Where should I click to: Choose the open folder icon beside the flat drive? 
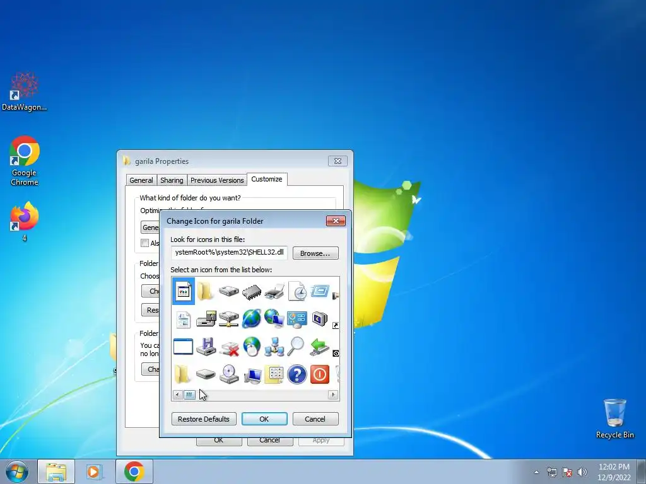click(x=182, y=374)
